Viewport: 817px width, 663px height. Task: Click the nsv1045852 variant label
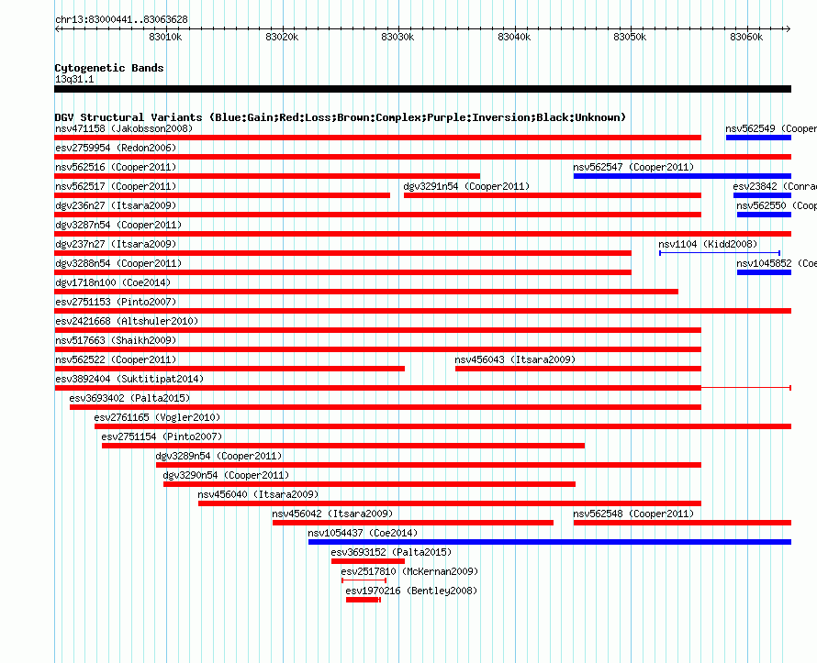coord(777,263)
